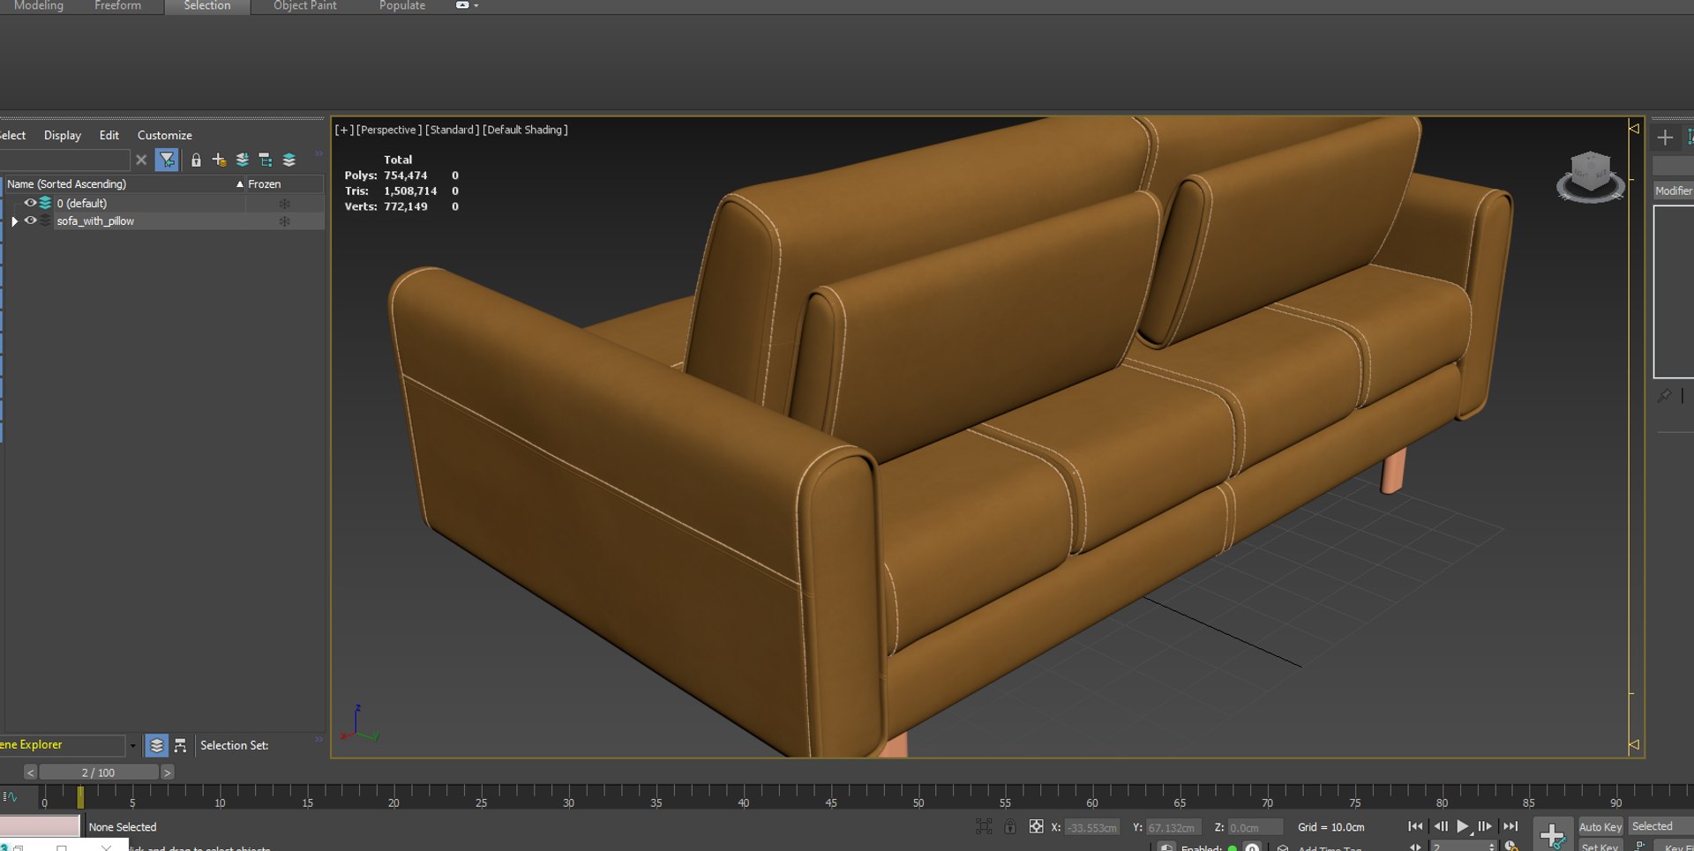The image size is (1694, 851).
Task: Toggle Auto Key mode
Action: 1600,827
